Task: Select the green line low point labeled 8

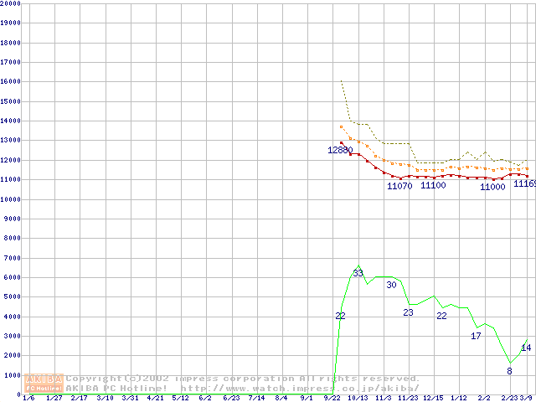Action: tap(509, 371)
